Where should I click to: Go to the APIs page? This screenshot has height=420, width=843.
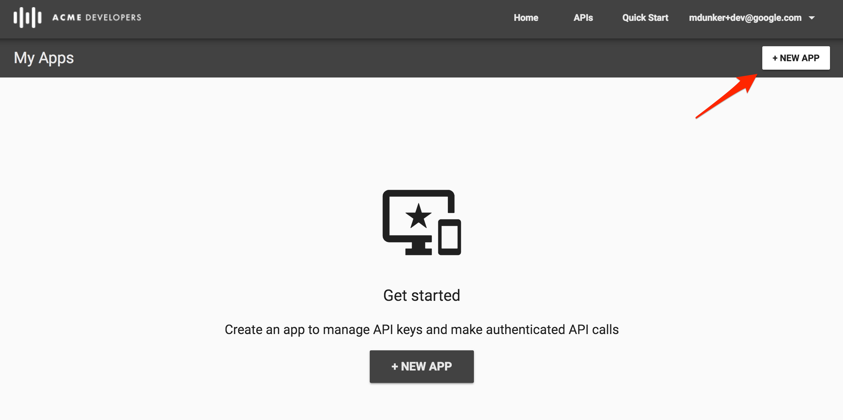pyautogui.click(x=583, y=18)
